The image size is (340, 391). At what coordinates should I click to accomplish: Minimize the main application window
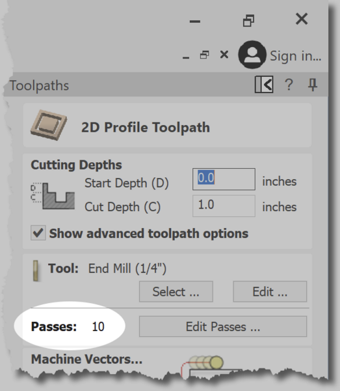coord(195,22)
